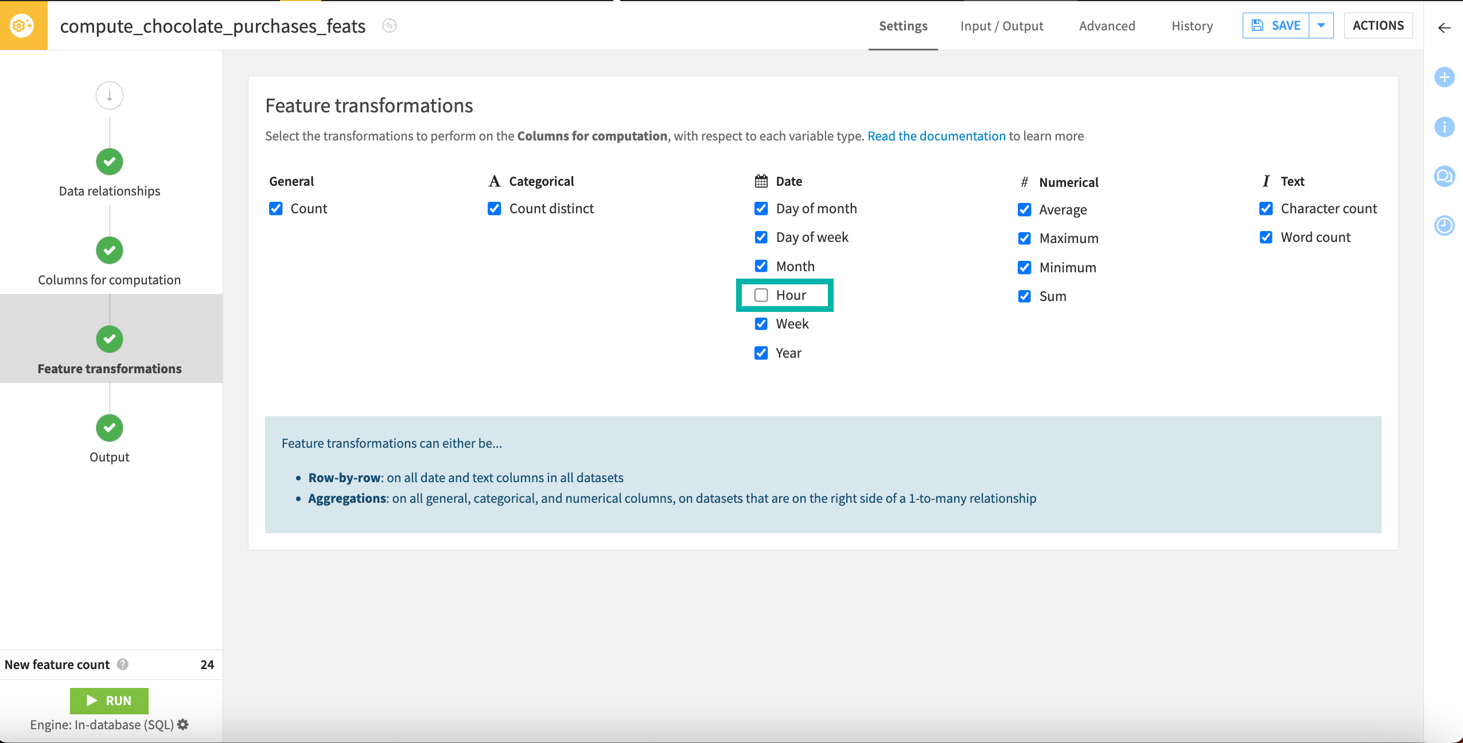Click the orange recipe icon in the header
The width and height of the screenshot is (1463, 743).
pyautogui.click(x=23, y=25)
